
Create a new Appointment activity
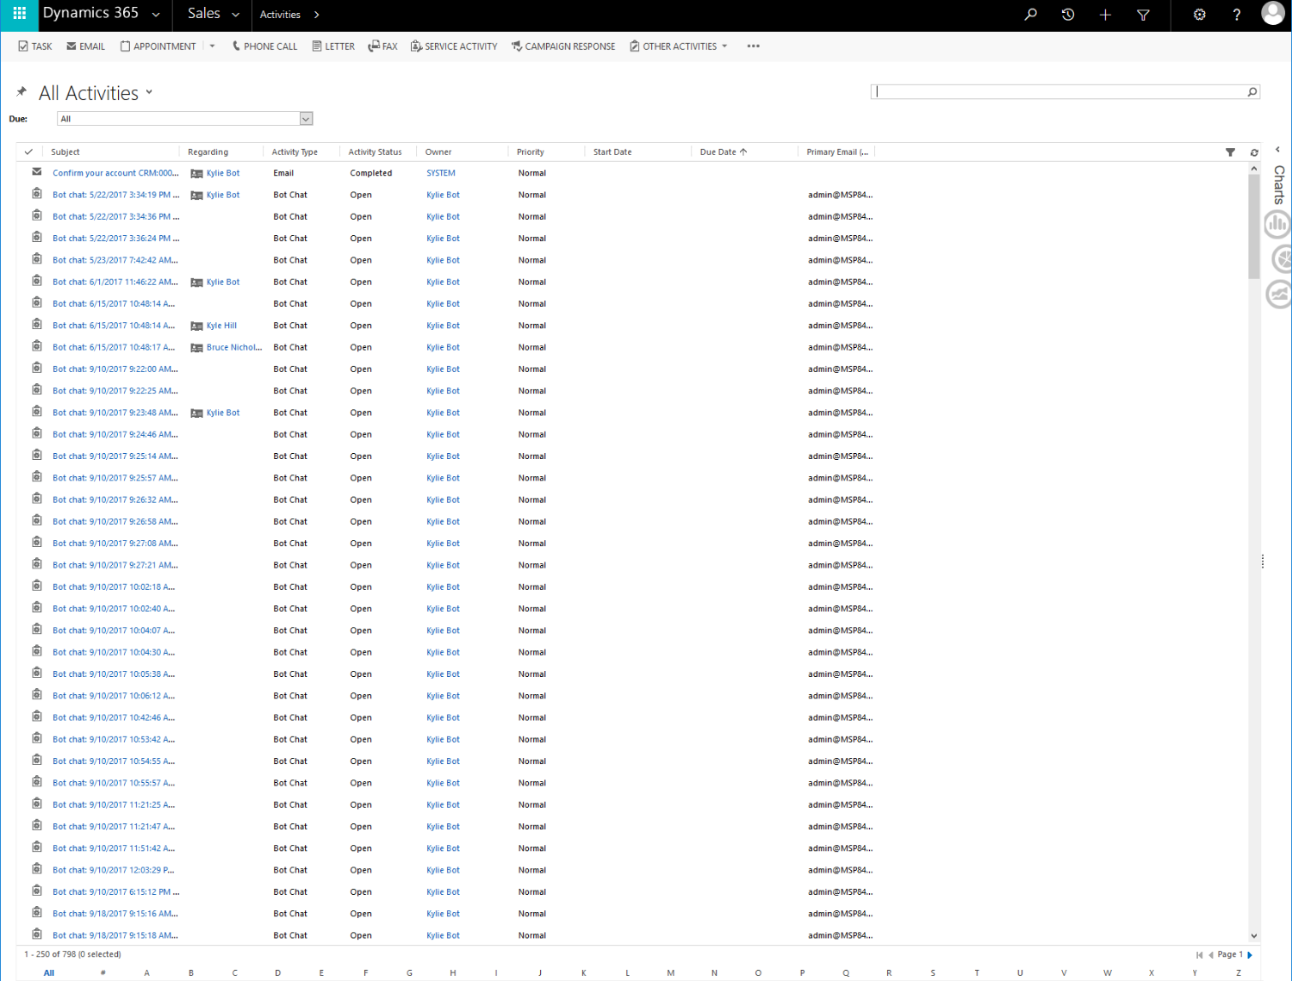pyautogui.click(x=158, y=47)
